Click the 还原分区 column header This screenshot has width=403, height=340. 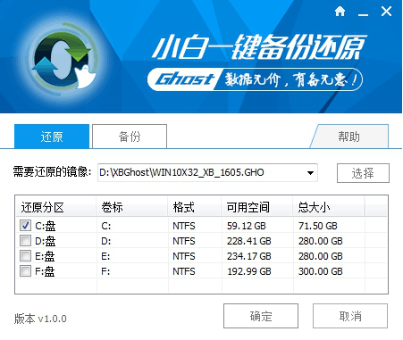tap(56, 207)
